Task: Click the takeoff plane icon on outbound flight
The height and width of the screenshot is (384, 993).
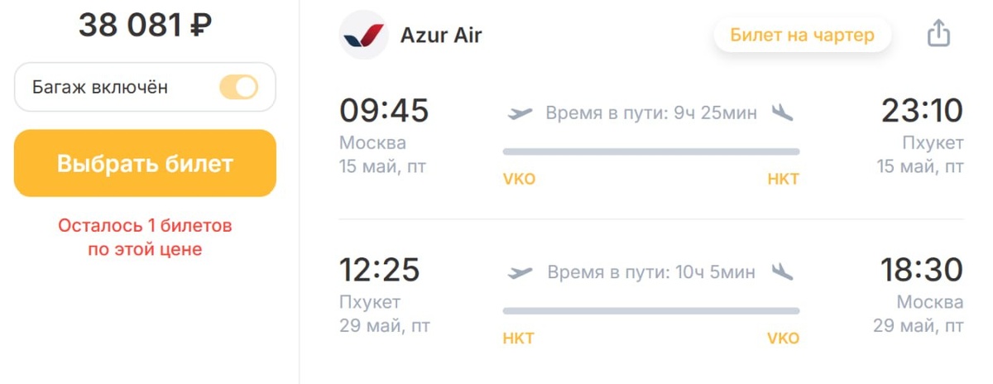Action: point(520,113)
